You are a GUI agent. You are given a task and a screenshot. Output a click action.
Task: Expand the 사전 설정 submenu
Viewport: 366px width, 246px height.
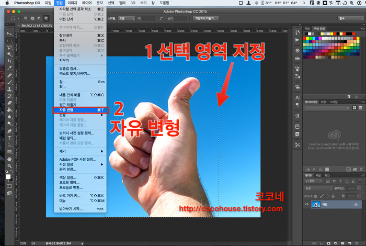(80, 164)
